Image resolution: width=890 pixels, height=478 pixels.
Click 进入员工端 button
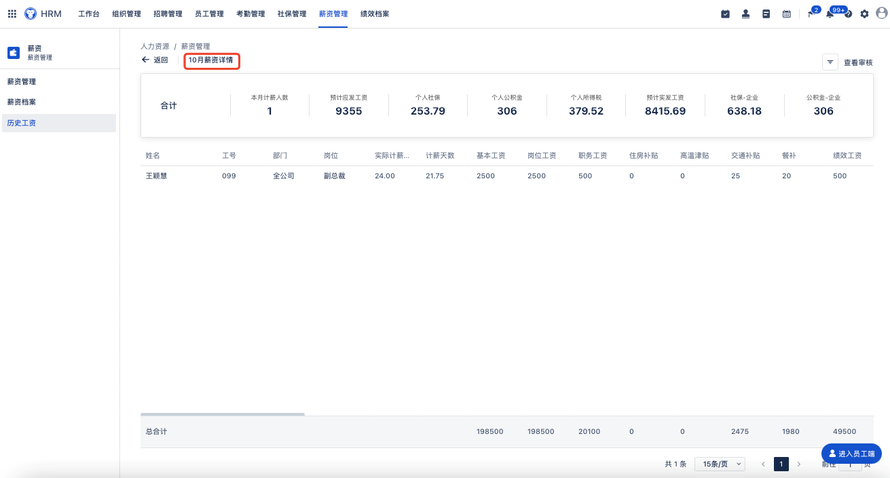[x=851, y=454]
